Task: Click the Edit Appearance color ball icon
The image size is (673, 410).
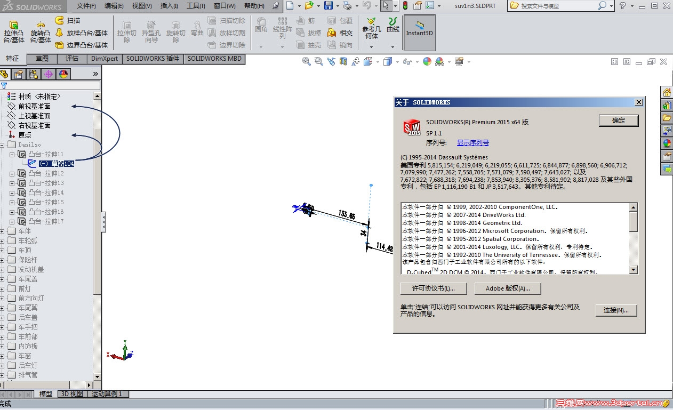Action: (427, 62)
